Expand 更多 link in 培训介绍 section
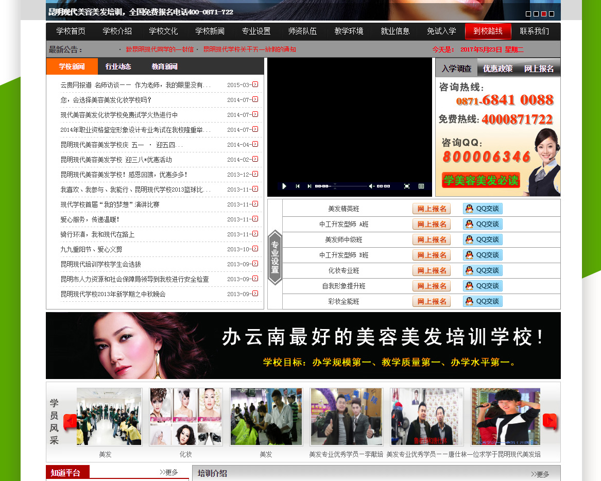The height and width of the screenshot is (481, 601). [540, 474]
